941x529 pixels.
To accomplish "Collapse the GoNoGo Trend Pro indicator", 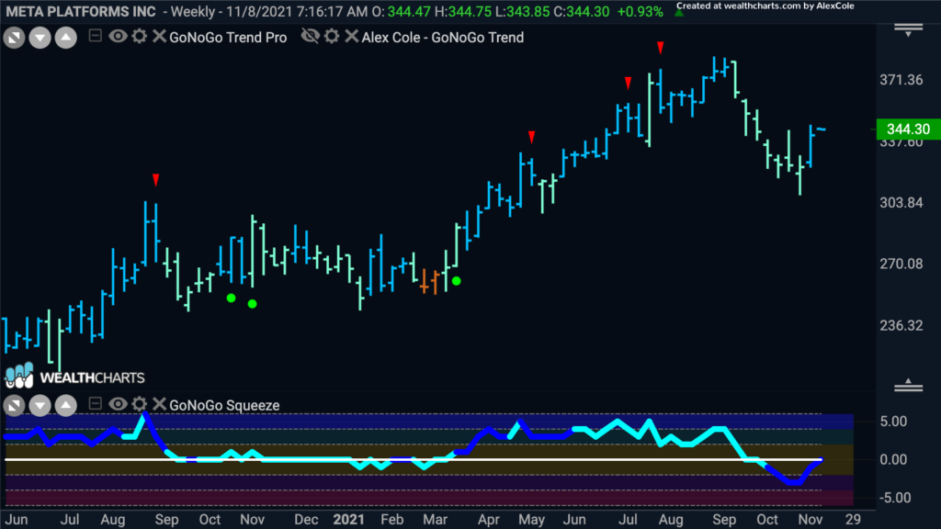I will tap(95, 36).
